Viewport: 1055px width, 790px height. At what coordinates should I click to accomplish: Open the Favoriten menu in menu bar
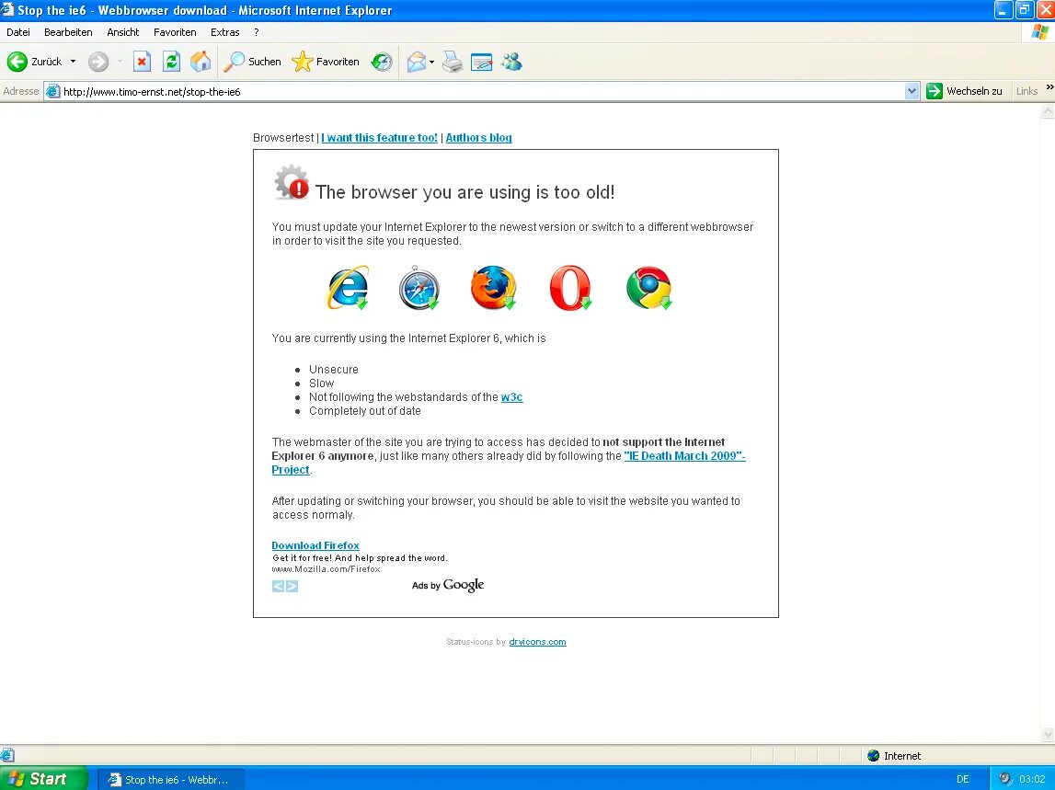click(x=175, y=32)
